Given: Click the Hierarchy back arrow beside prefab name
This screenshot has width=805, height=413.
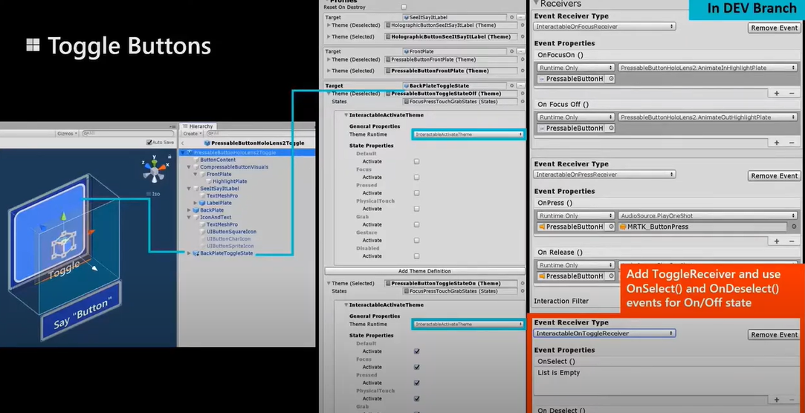Looking at the screenshot, I should pyautogui.click(x=184, y=143).
